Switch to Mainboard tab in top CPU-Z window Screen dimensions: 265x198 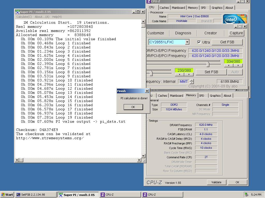(x=178, y=8)
